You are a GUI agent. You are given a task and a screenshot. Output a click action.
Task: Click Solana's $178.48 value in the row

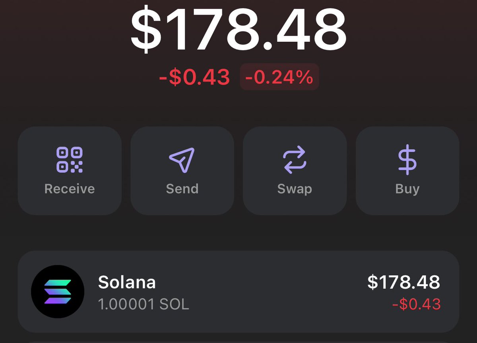[x=403, y=282]
